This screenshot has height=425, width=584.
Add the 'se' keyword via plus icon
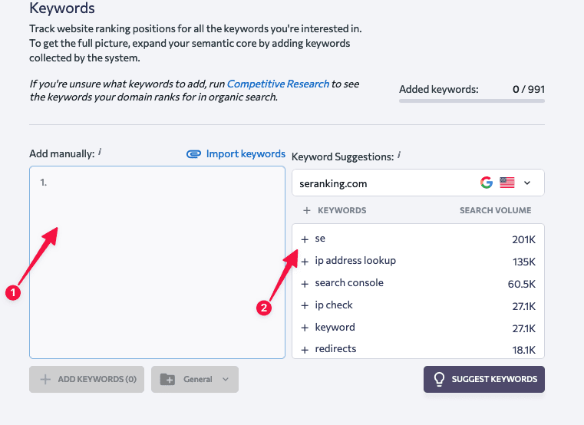point(305,239)
